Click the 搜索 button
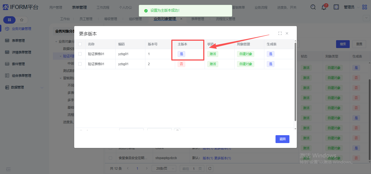Image resolution: width=371 pixels, height=174 pixels. 343,44
